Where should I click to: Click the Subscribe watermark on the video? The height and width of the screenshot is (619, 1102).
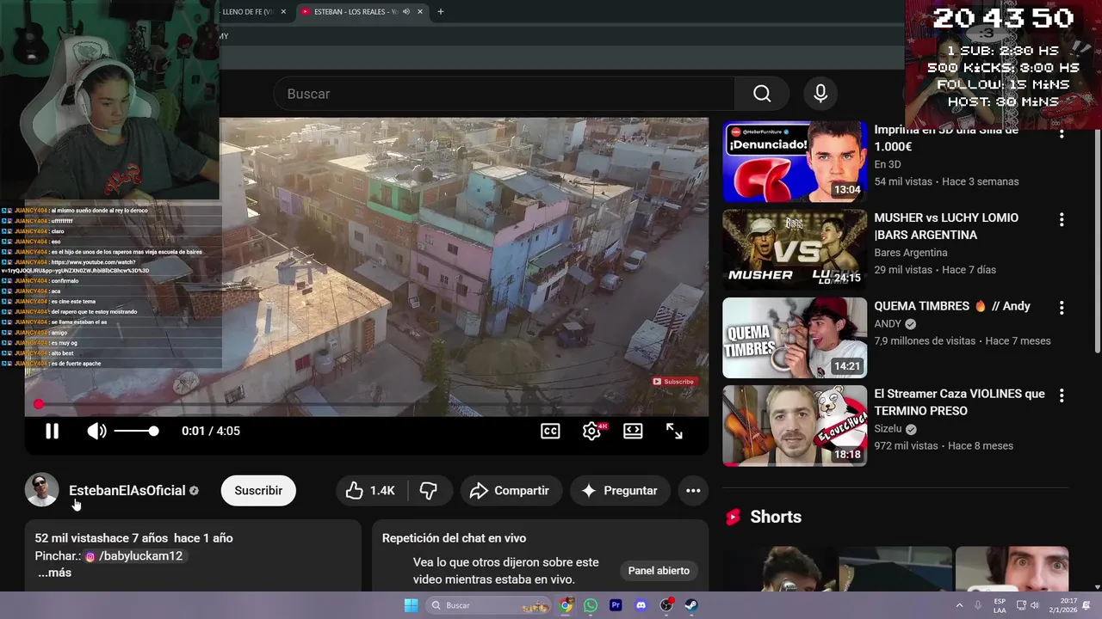click(x=673, y=382)
